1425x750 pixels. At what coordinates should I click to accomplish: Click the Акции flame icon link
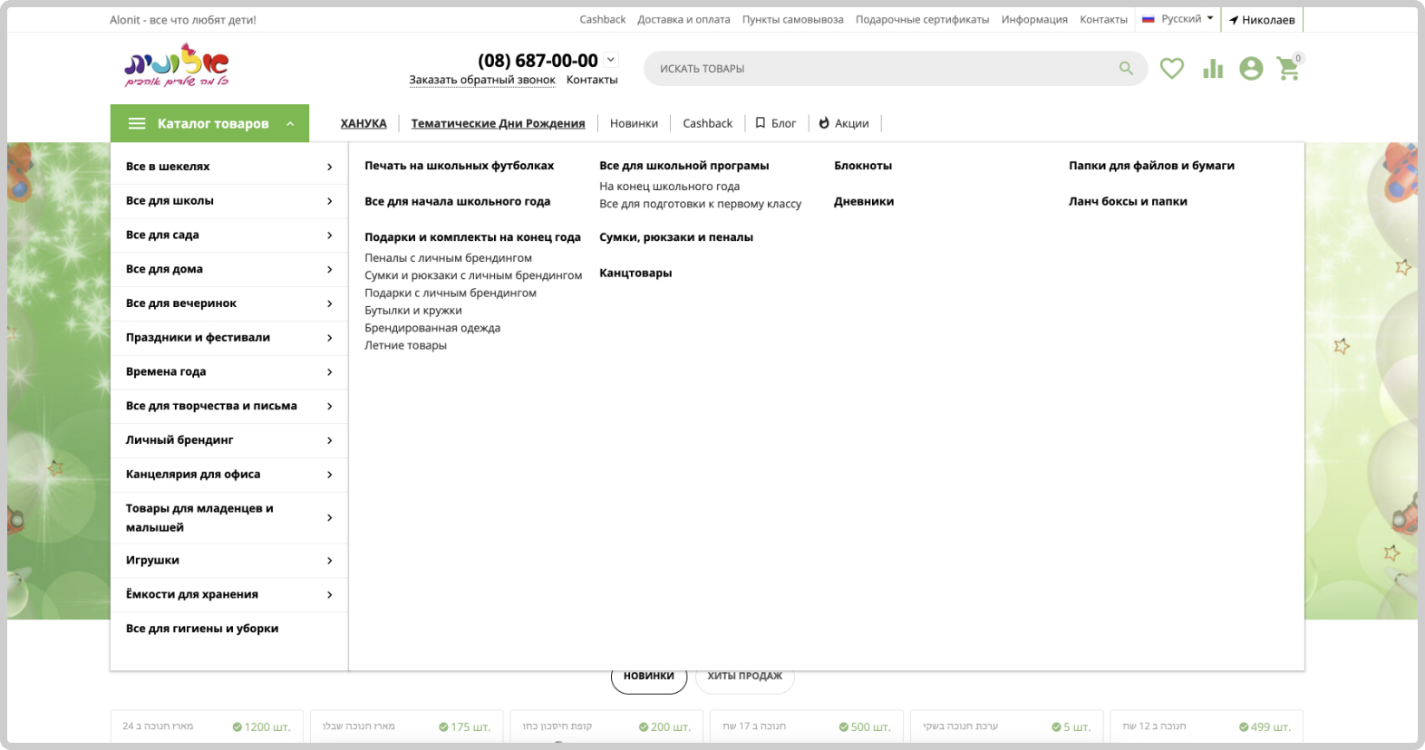coord(843,123)
